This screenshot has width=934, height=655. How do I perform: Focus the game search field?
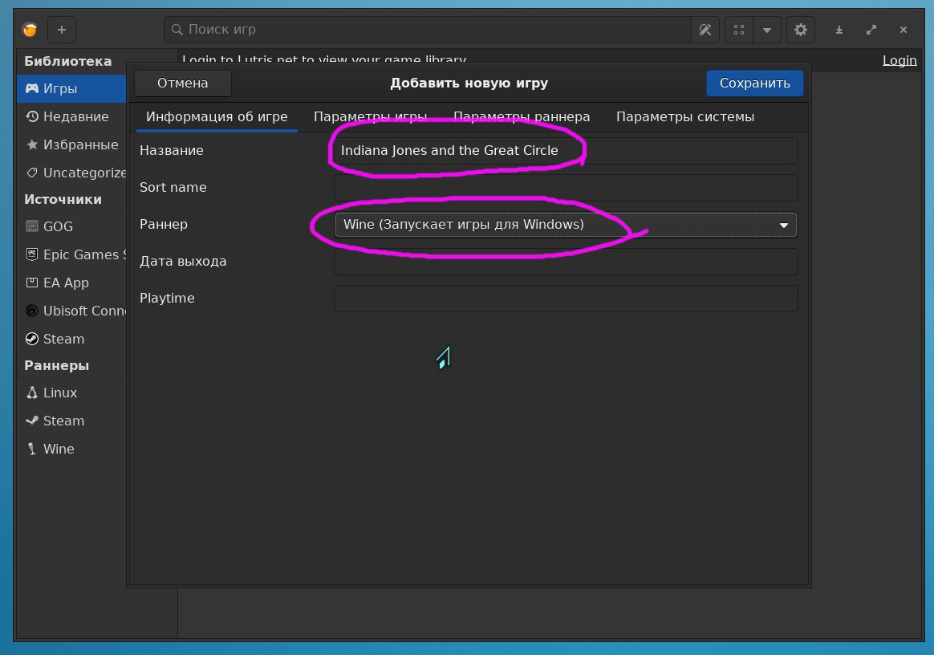(x=427, y=29)
